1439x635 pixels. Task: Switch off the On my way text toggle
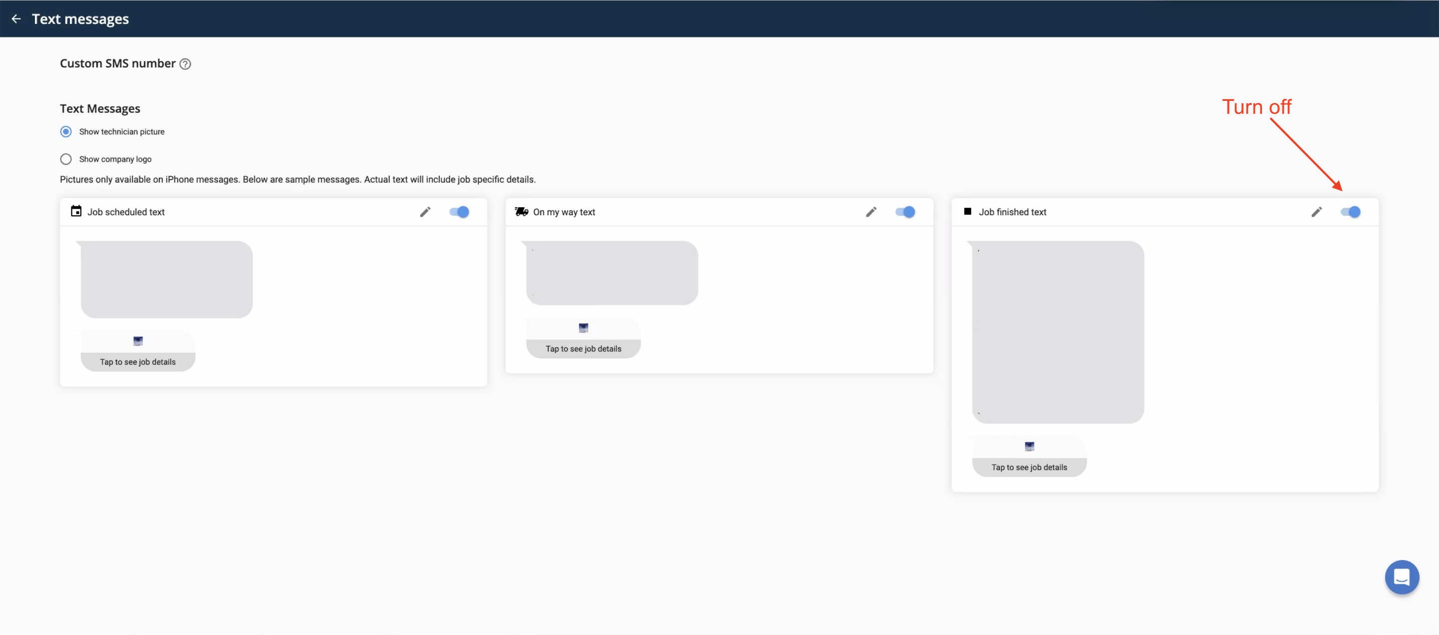point(904,212)
